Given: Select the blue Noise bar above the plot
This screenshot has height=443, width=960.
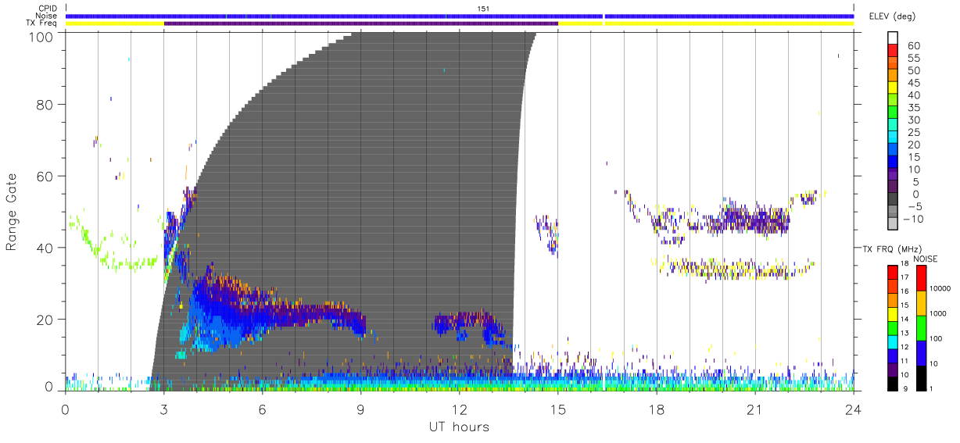Looking at the screenshot, I should 460,16.
